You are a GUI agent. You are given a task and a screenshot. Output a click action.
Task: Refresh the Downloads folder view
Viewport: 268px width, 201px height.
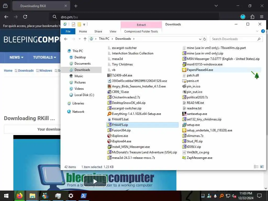[205, 39]
